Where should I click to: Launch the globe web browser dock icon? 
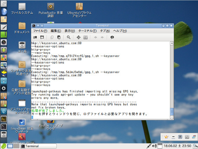tap(4, 11)
